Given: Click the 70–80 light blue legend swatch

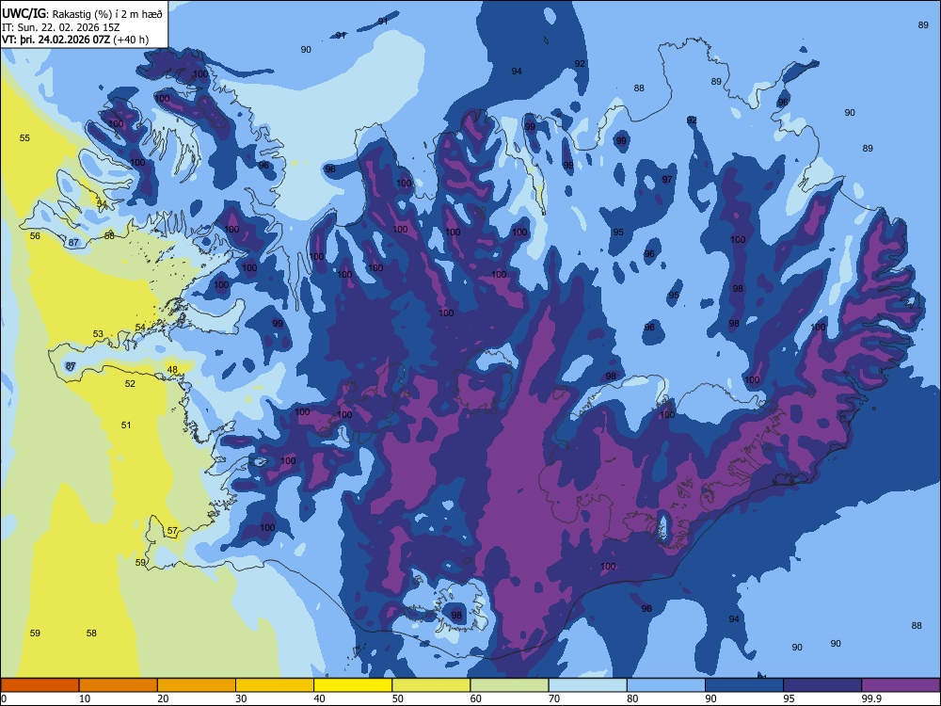Looking at the screenshot, I should (588, 685).
